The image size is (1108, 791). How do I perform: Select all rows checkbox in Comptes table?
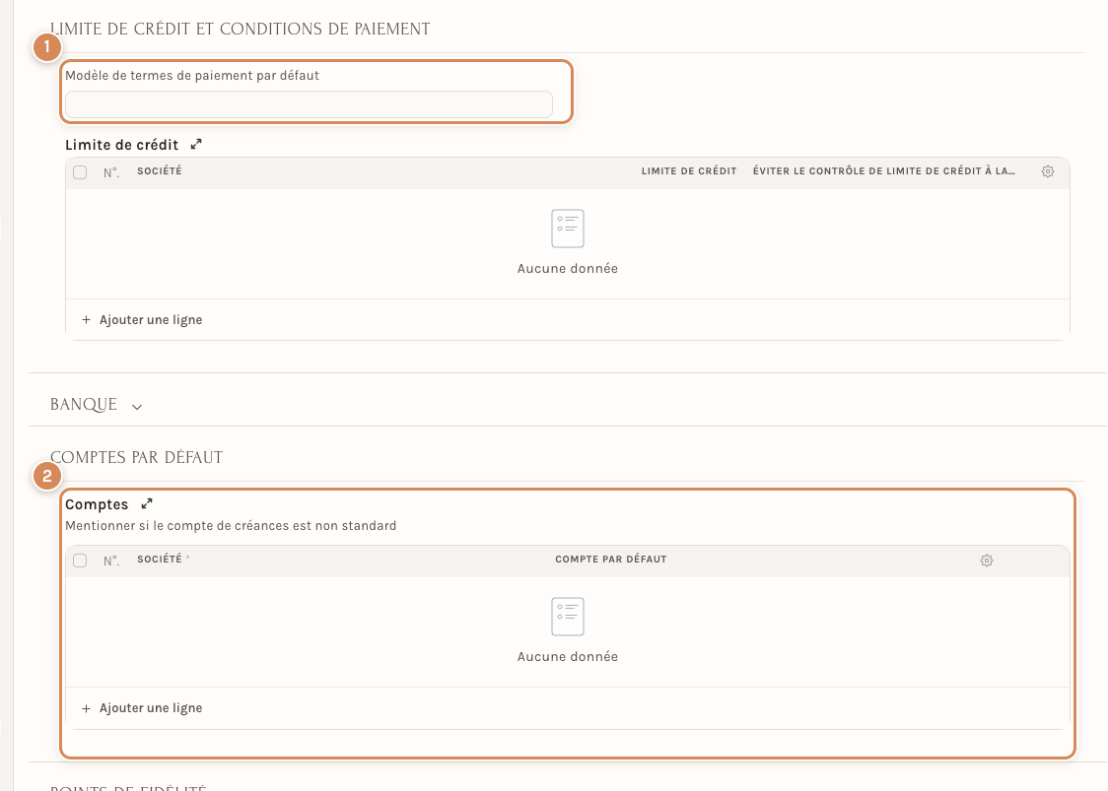(80, 560)
